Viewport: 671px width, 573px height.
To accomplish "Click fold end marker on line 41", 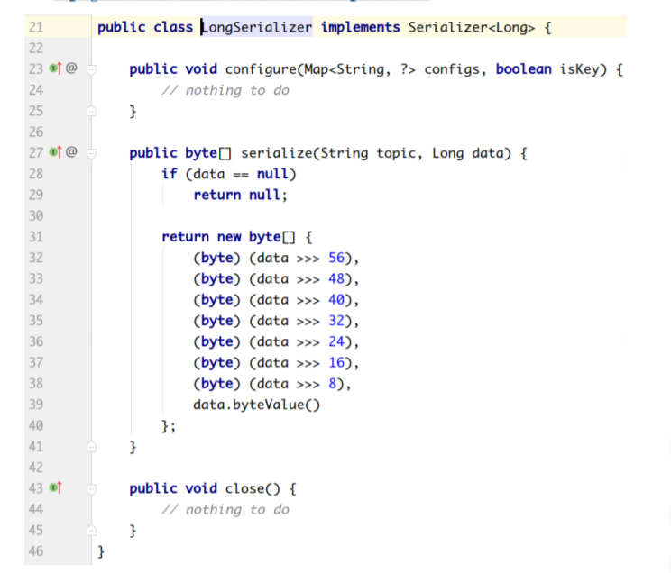I will pyautogui.click(x=91, y=447).
